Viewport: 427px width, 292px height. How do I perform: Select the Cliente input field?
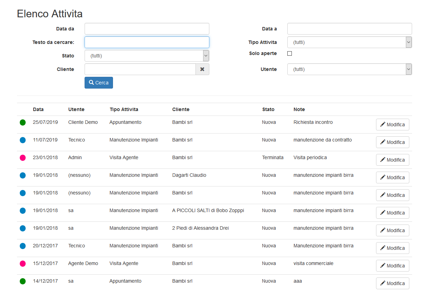point(140,69)
